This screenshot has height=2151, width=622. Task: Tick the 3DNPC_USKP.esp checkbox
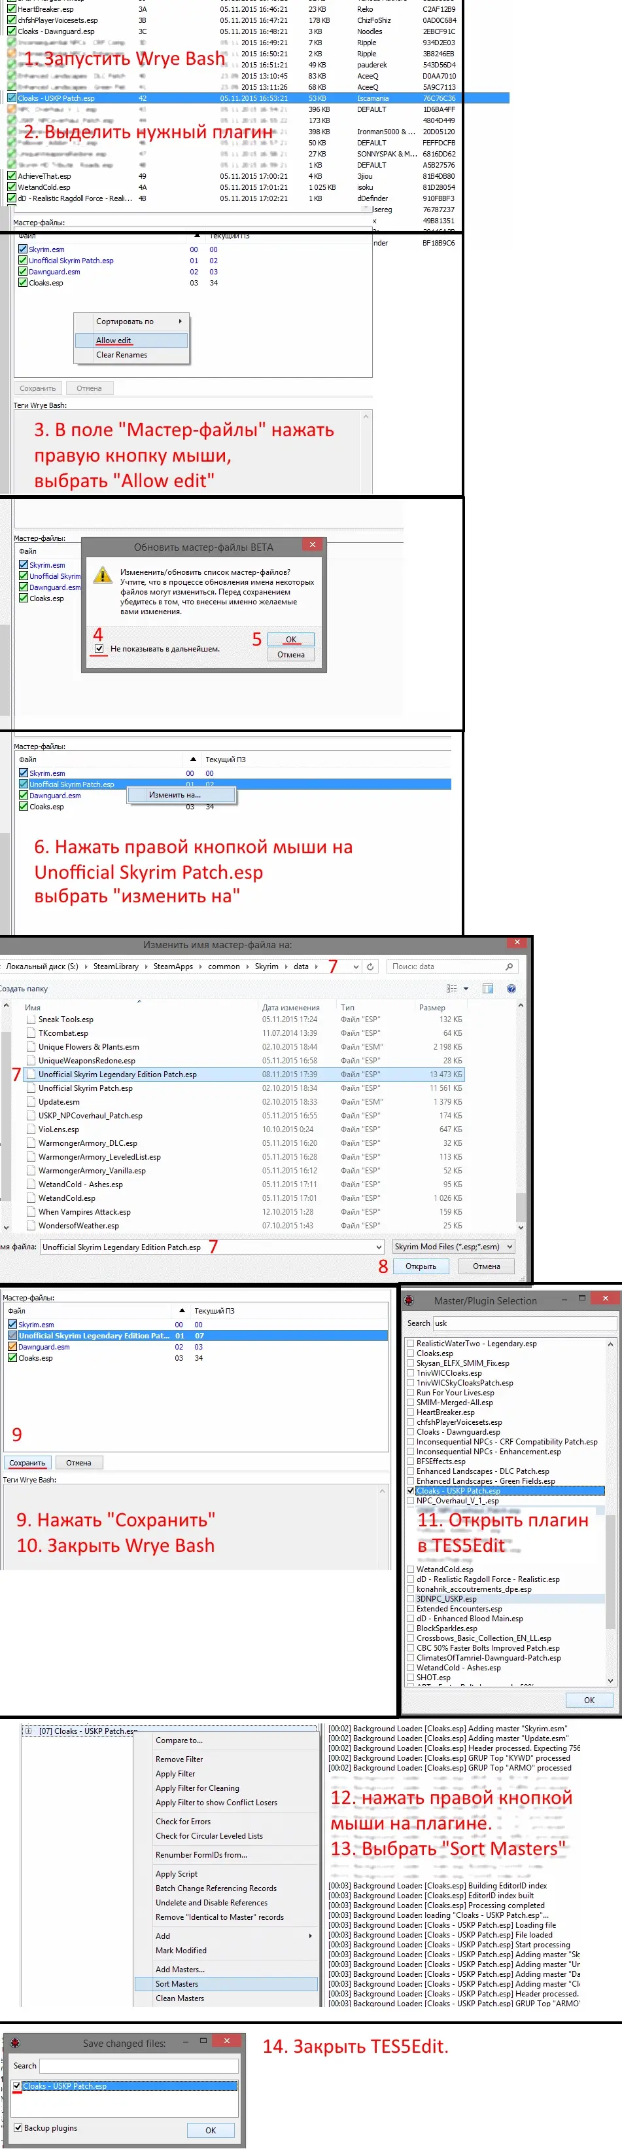tap(410, 1599)
